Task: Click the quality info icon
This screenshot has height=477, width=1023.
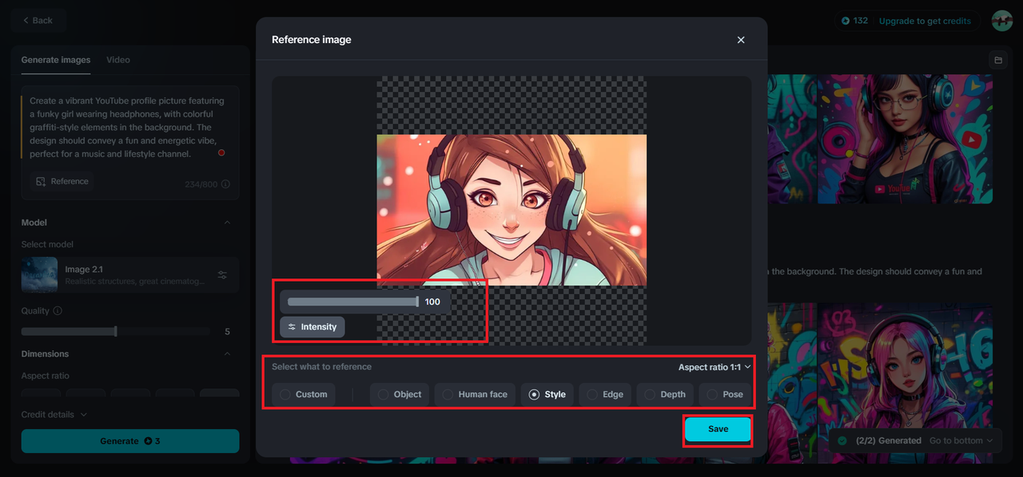Action: point(58,311)
